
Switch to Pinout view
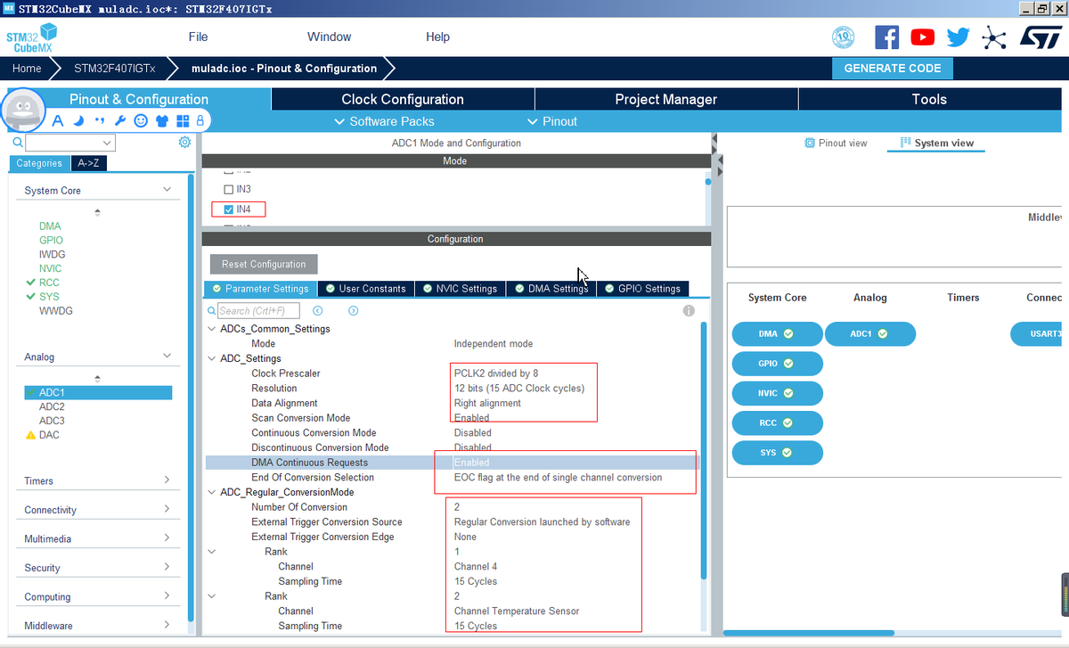click(x=836, y=143)
